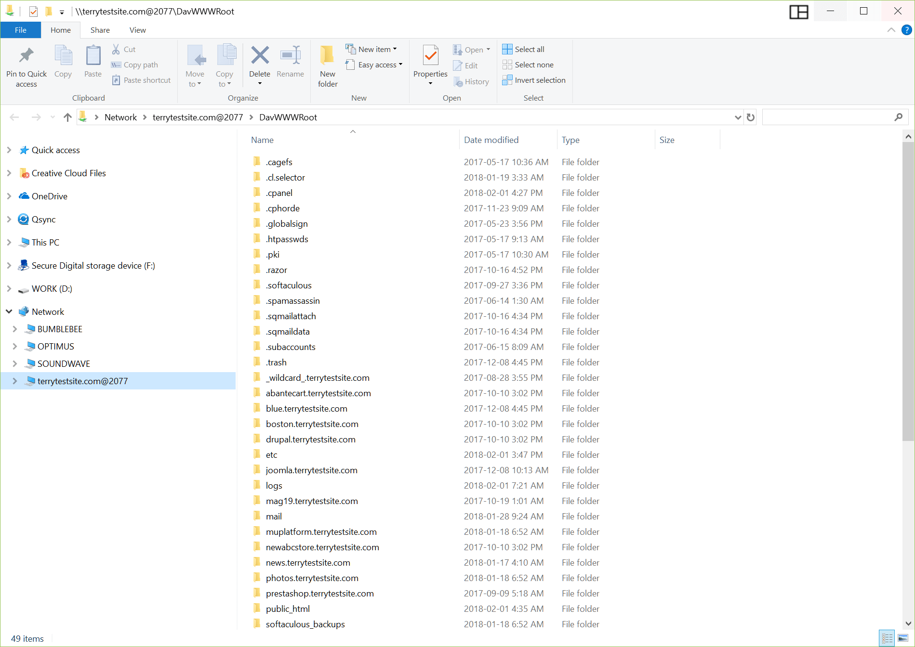This screenshot has width=915, height=647.
Task: Click Paste shortcut command
Action: click(x=141, y=80)
